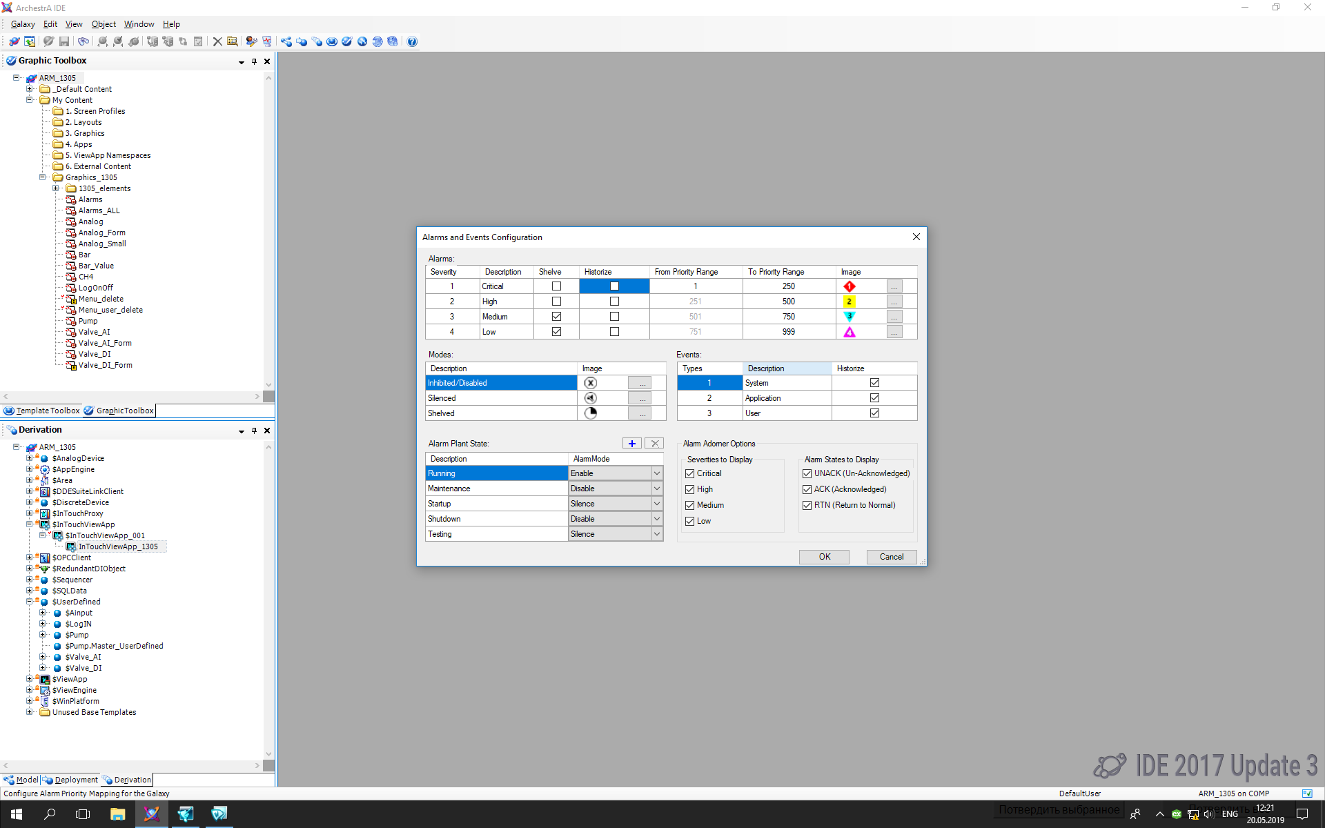Screen dimensions: 1325x828
Task: Click the user with wrench configure icon
Action: pyautogui.click(x=251, y=41)
